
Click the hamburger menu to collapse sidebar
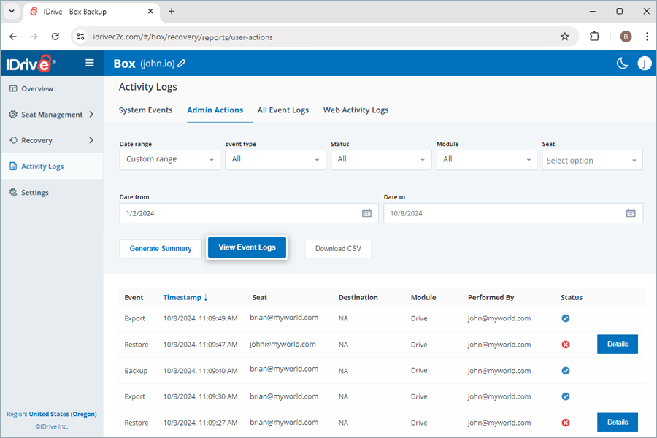[x=89, y=63]
